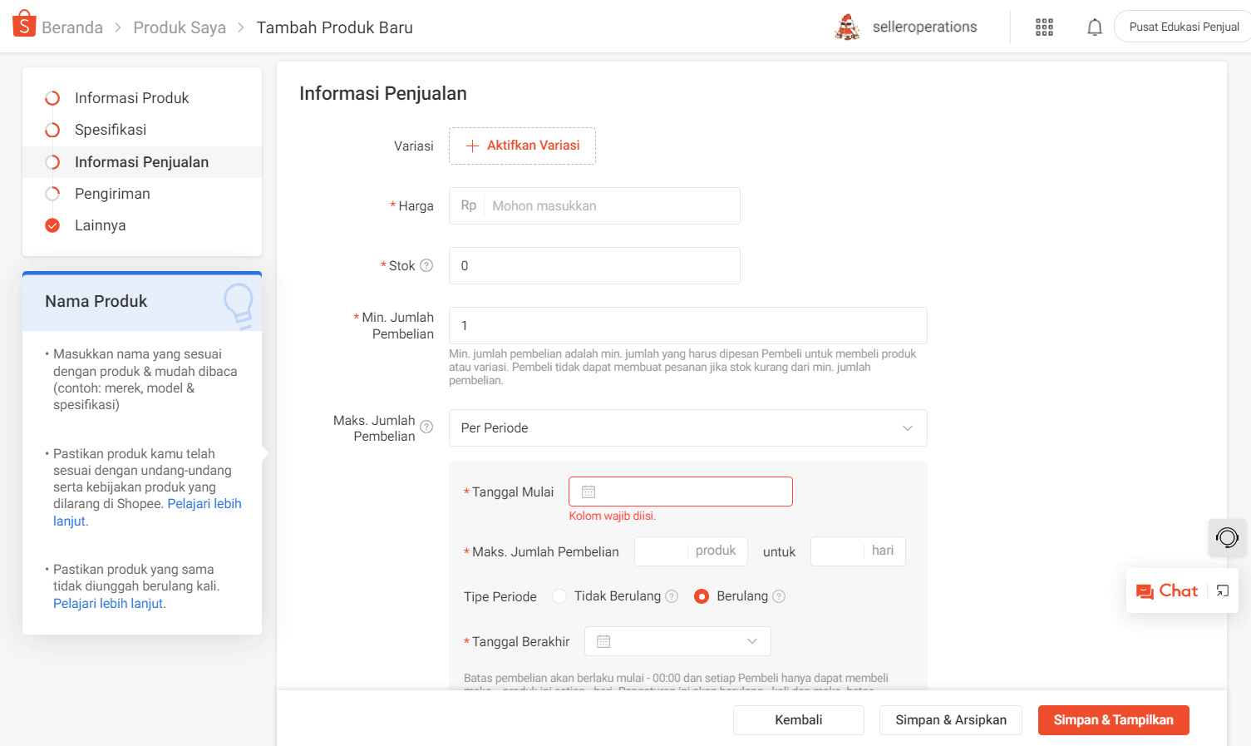Open the Pelajari lebih lanjut link
The width and height of the screenshot is (1251, 746).
204,503
